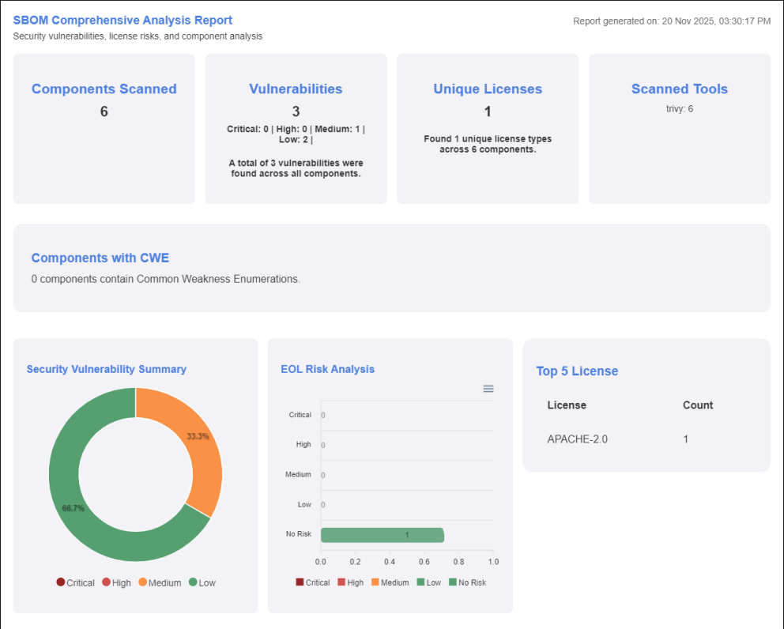784x629 pixels.
Task: Toggle High in the donut chart legend
Action: click(116, 582)
